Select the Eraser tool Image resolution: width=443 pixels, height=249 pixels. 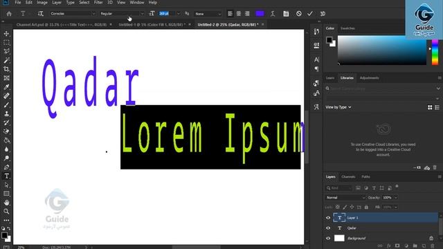tap(6, 131)
